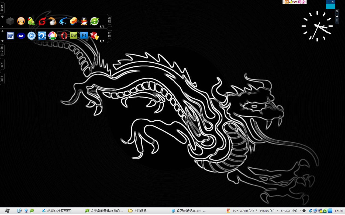Viewport: 345px width, 215px height.
Task: Open 上网浏览 folder taskbar button
Action: (137, 211)
